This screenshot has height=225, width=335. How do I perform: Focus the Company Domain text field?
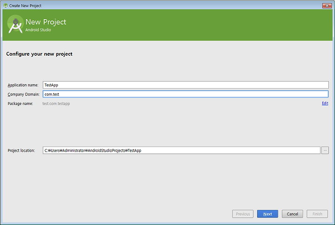pos(186,94)
